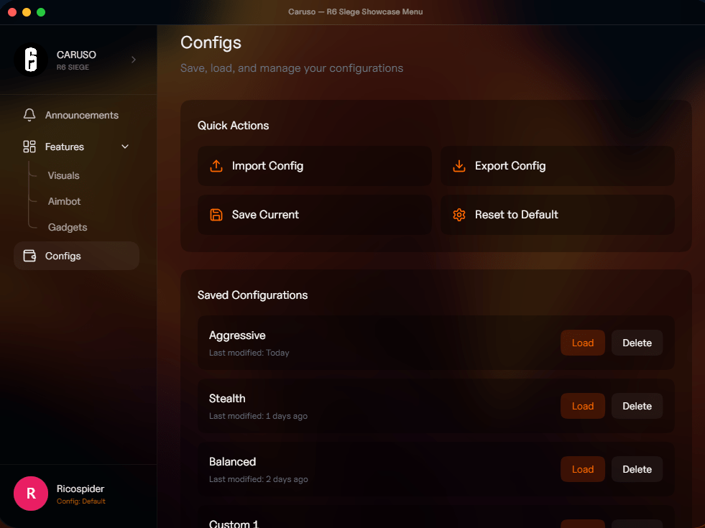Click the Save Current floppy disk icon

(x=216, y=215)
